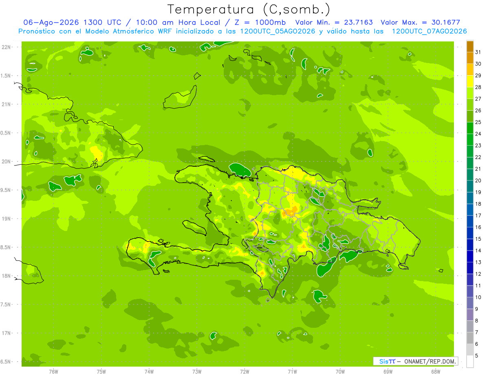Click the '68W' longitude label
The width and height of the screenshot is (489, 377).
[x=435, y=371]
